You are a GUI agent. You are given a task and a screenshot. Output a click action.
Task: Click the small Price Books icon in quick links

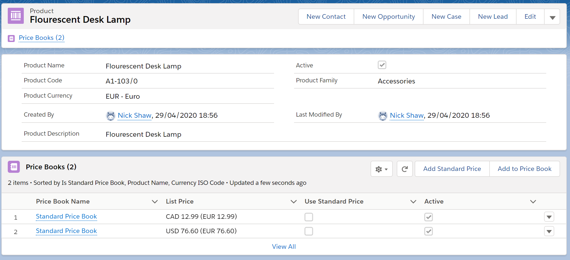(11, 39)
